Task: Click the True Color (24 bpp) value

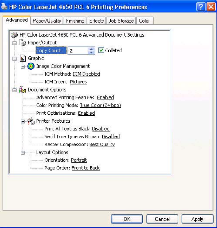Action: coord(100,105)
